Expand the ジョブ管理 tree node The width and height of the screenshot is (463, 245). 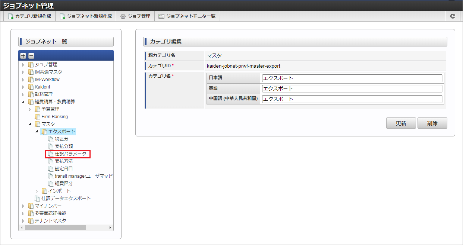(23, 65)
